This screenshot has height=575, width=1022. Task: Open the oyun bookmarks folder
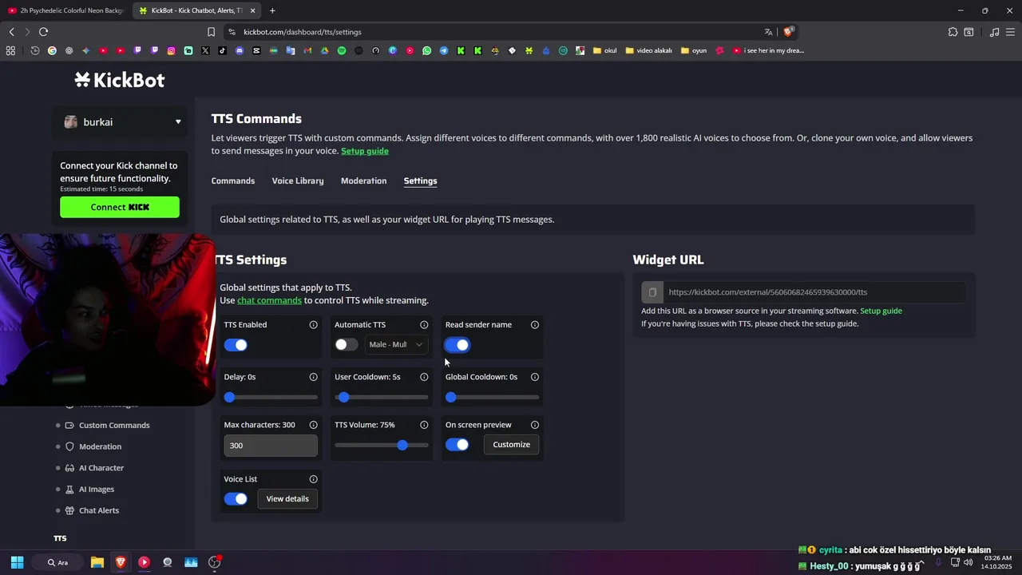click(694, 50)
